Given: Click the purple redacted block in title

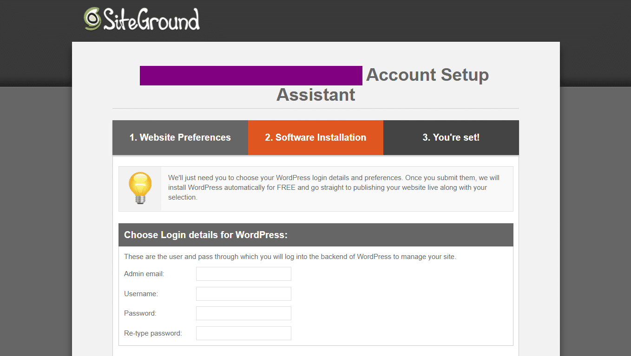Looking at the screenshot, I should pyautogui.click(x=251, y=76).
